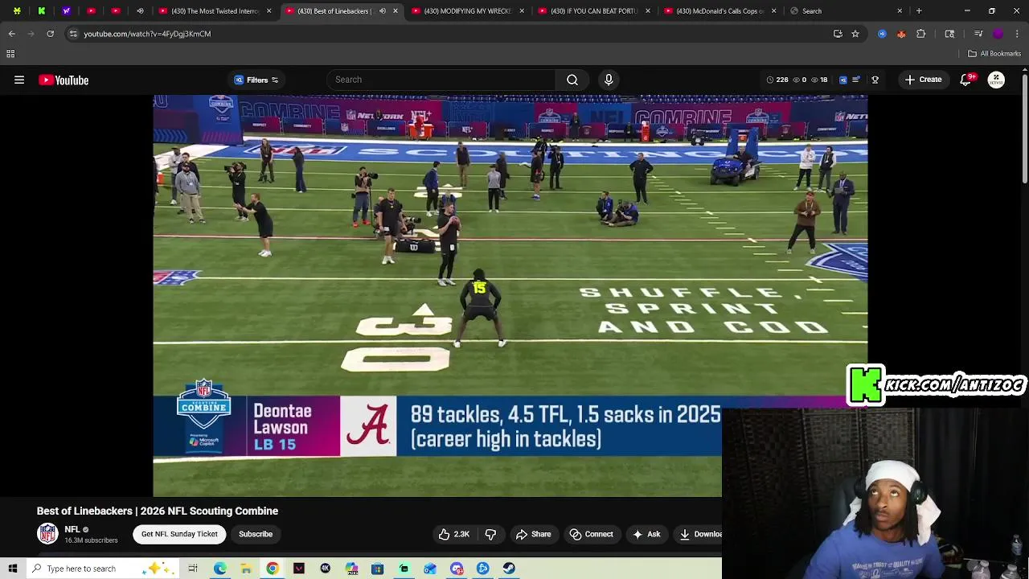Subscribe to the NFL channel
The image size is (1029, 579).
pos(256,534)
